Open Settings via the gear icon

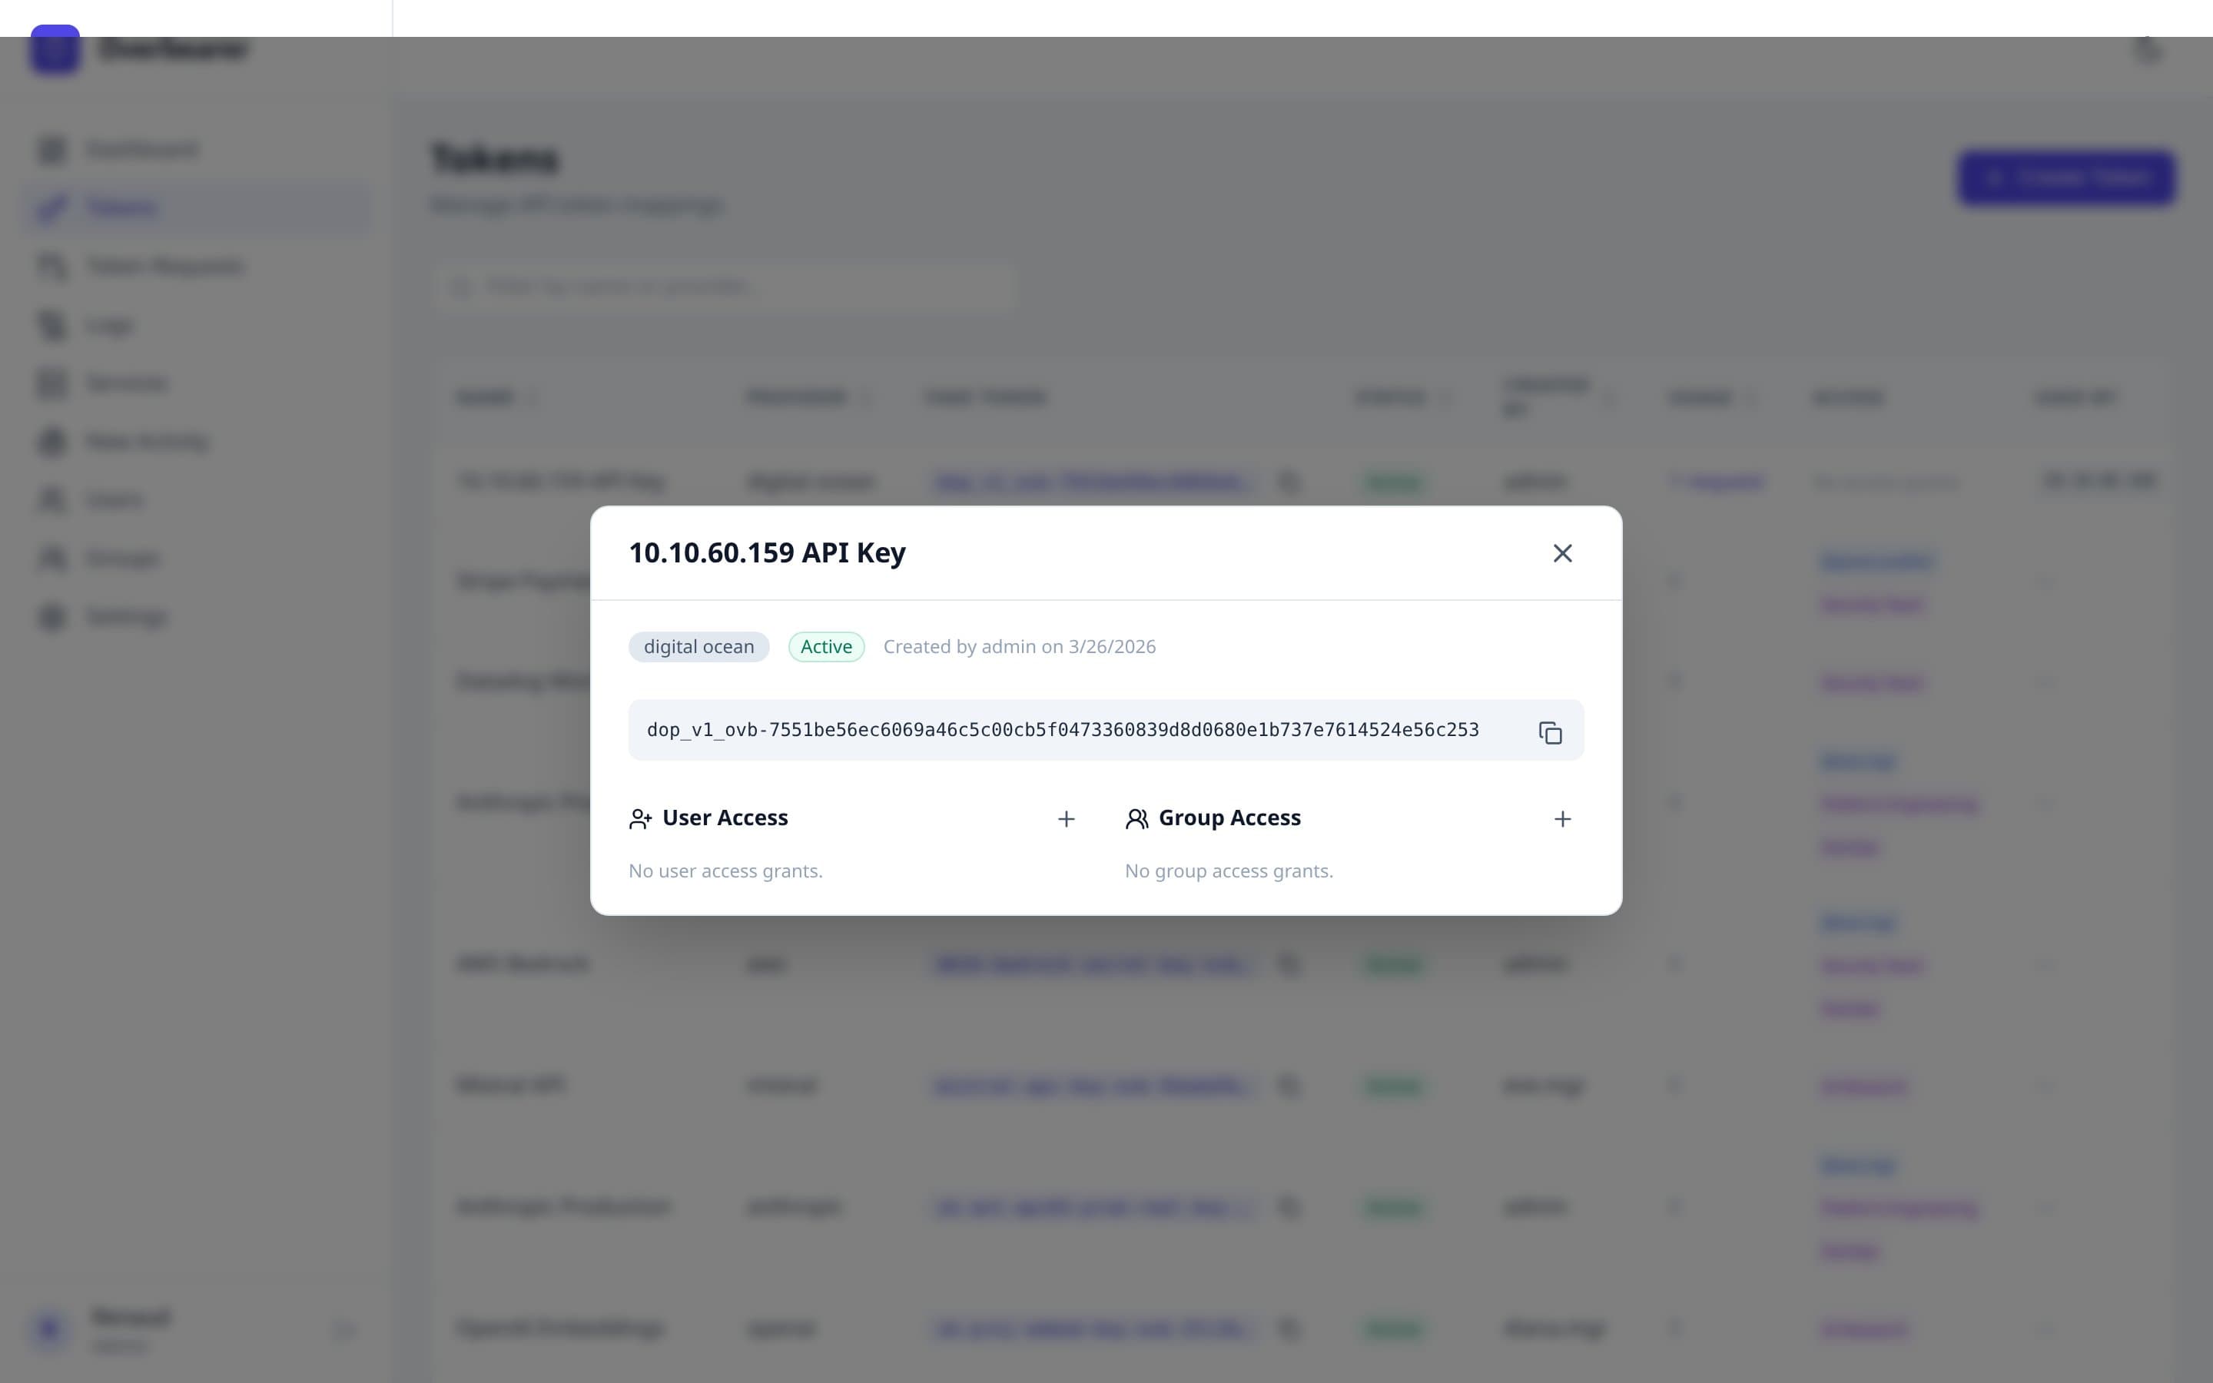51,616
